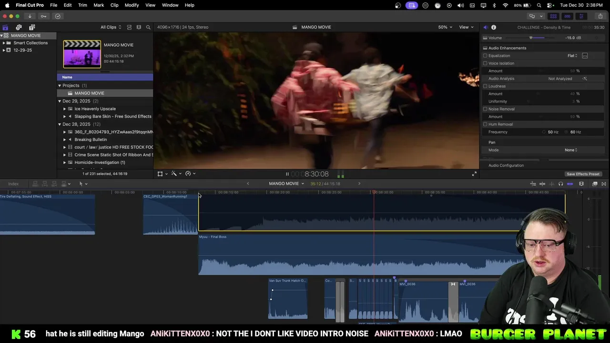This screenshot has height=343, width=610.
Task: Open the clip appearance timeline button
Action: coord(581,184)
